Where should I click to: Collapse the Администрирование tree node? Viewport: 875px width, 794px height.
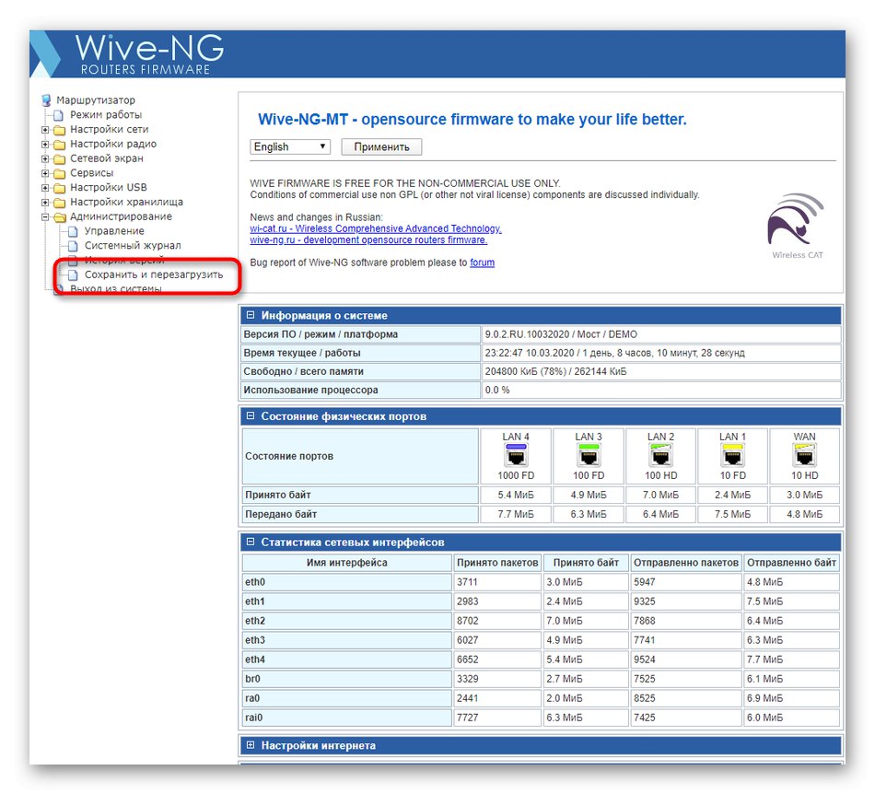(x=45, y=216)
